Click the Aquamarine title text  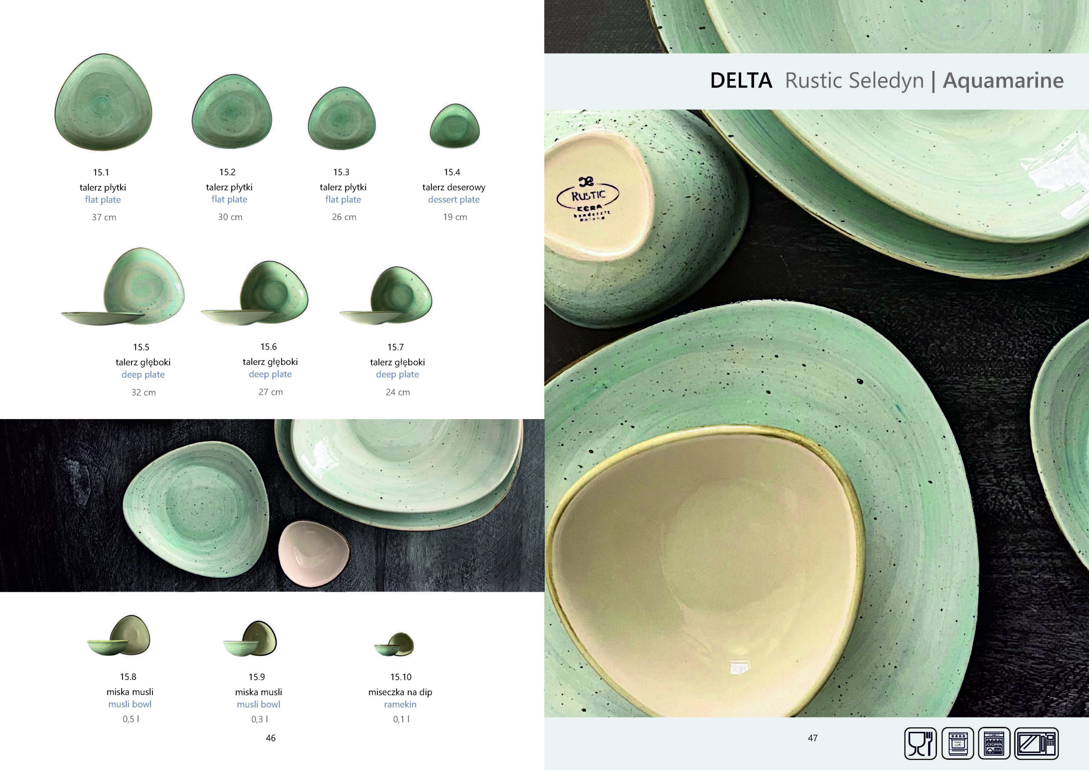(x=1003, y=81)
